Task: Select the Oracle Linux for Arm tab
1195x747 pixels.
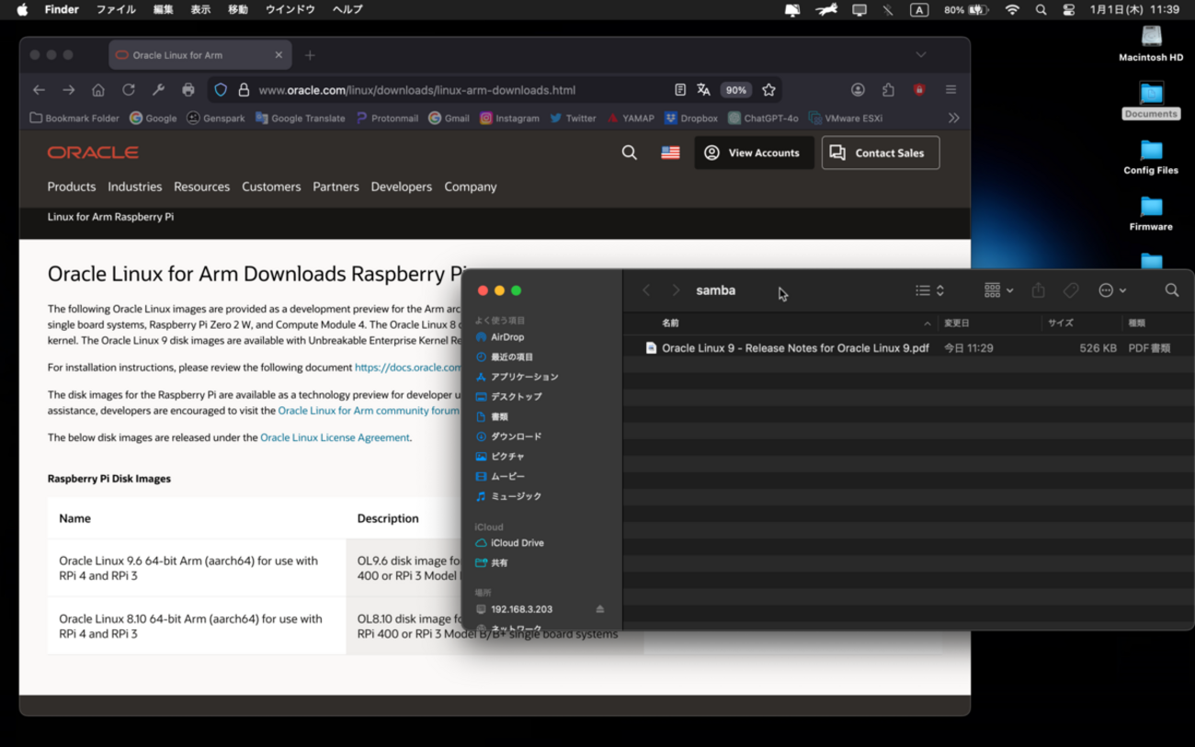Action: click(x=199, y=55)
